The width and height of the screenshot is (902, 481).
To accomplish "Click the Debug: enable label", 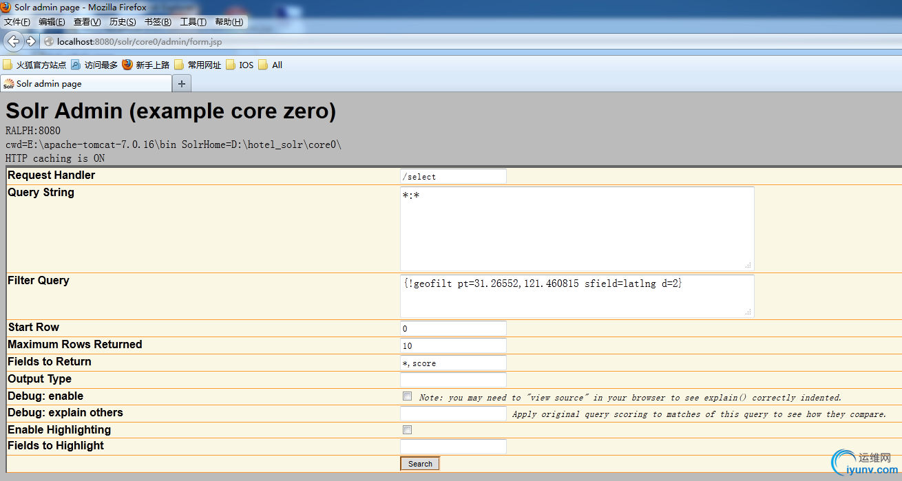I will tap(45, 396).
